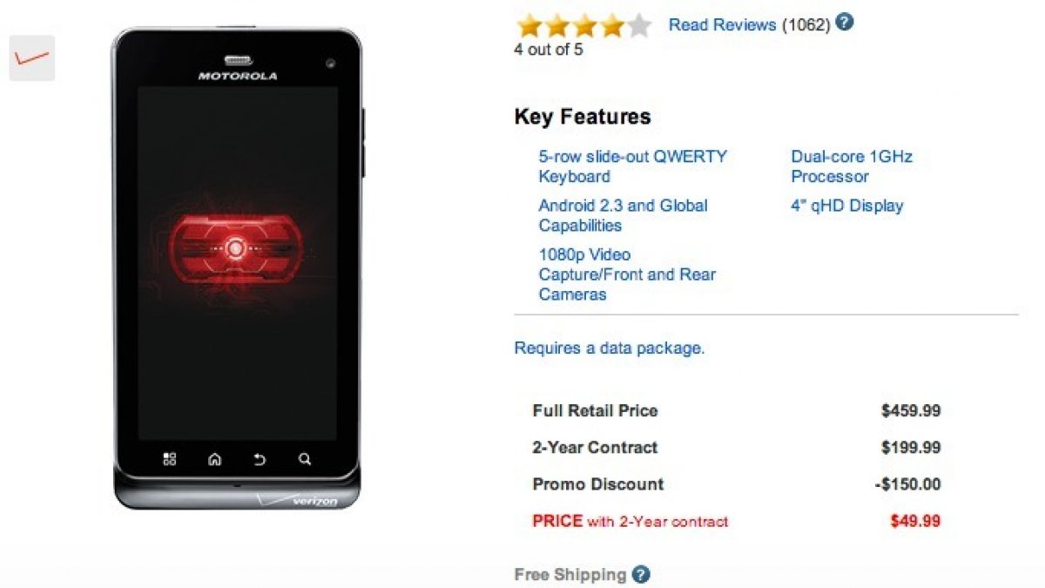Click the Droid 3 phone product image
The height and width of the screenshot is (588, 1045).
tap(237, 268)
